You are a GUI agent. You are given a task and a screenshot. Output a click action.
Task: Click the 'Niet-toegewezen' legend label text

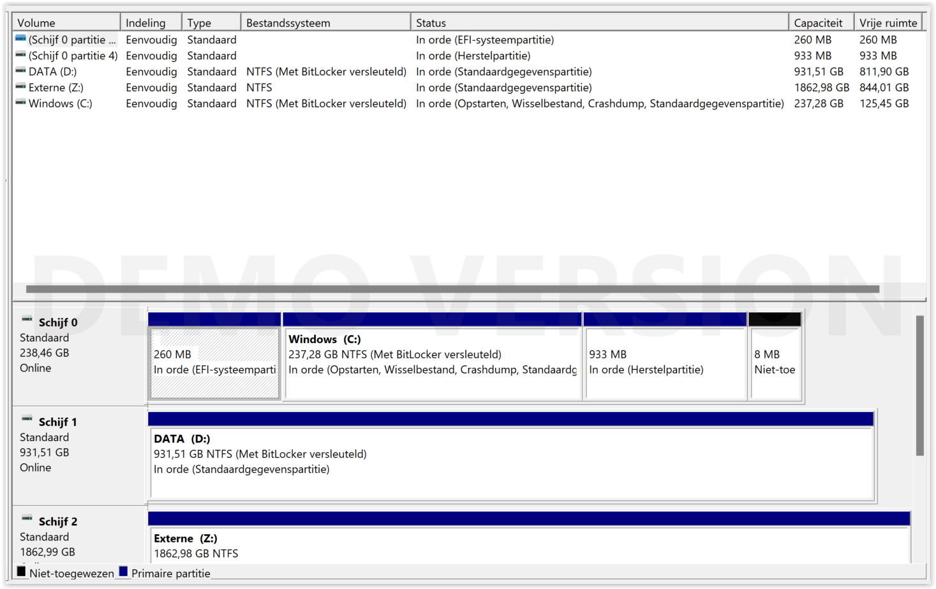coord(71,573)
